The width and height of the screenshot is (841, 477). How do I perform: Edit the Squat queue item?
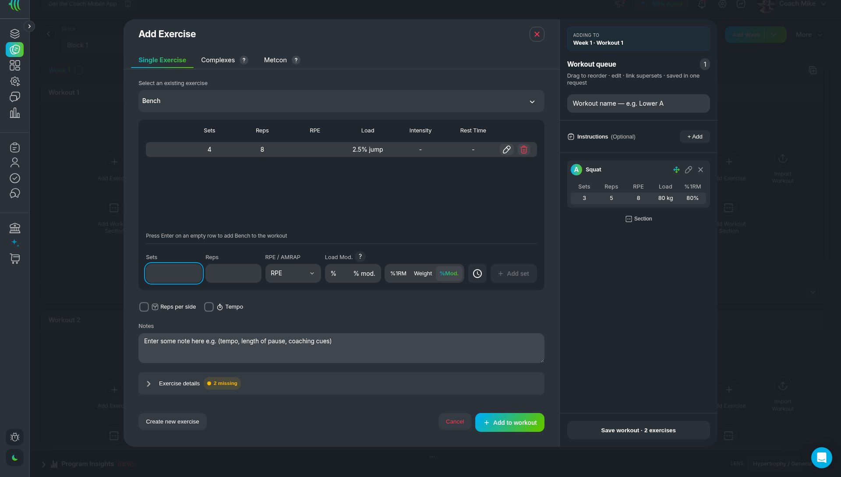(x=688, y=170)
